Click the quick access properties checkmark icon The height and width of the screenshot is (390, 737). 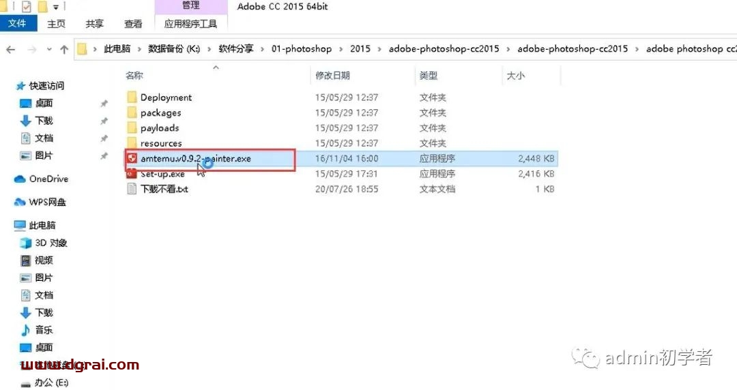click(x=27, y=7)
